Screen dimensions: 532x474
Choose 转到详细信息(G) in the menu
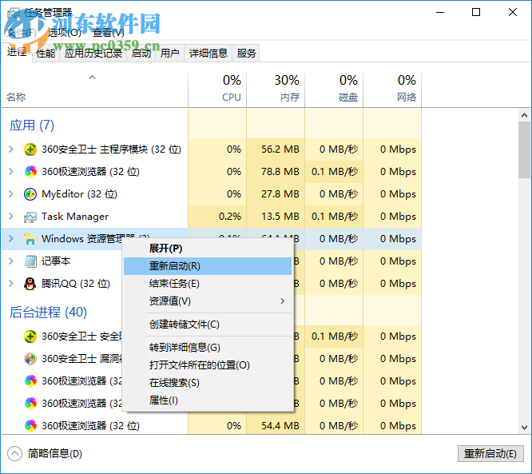208,348
